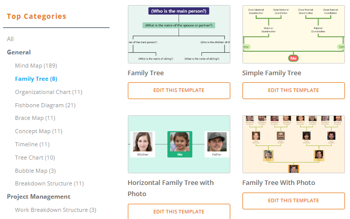
Task: Select Work Breakdown Structure (3) category
Action: [x=56, y=210]
